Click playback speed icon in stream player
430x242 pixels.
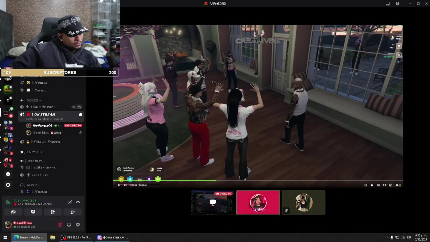[x=391, y=185]
